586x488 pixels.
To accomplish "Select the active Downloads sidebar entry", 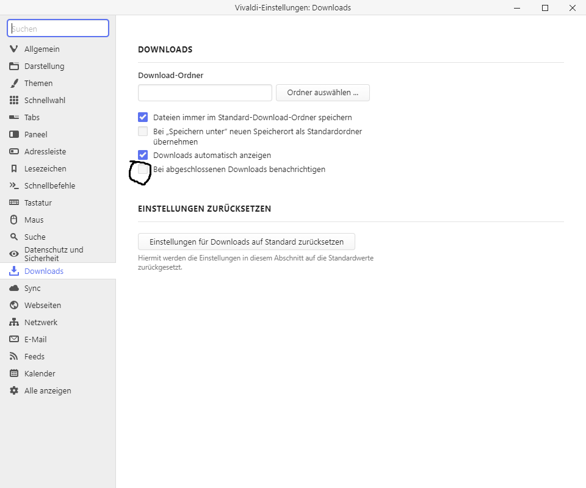I will pyautogui.click(x=58, y=271).
